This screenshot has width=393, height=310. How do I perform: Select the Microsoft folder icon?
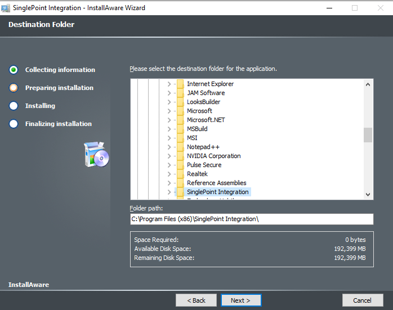[180, 111]
